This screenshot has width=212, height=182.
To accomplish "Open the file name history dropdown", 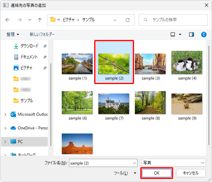I will (134, 163).
